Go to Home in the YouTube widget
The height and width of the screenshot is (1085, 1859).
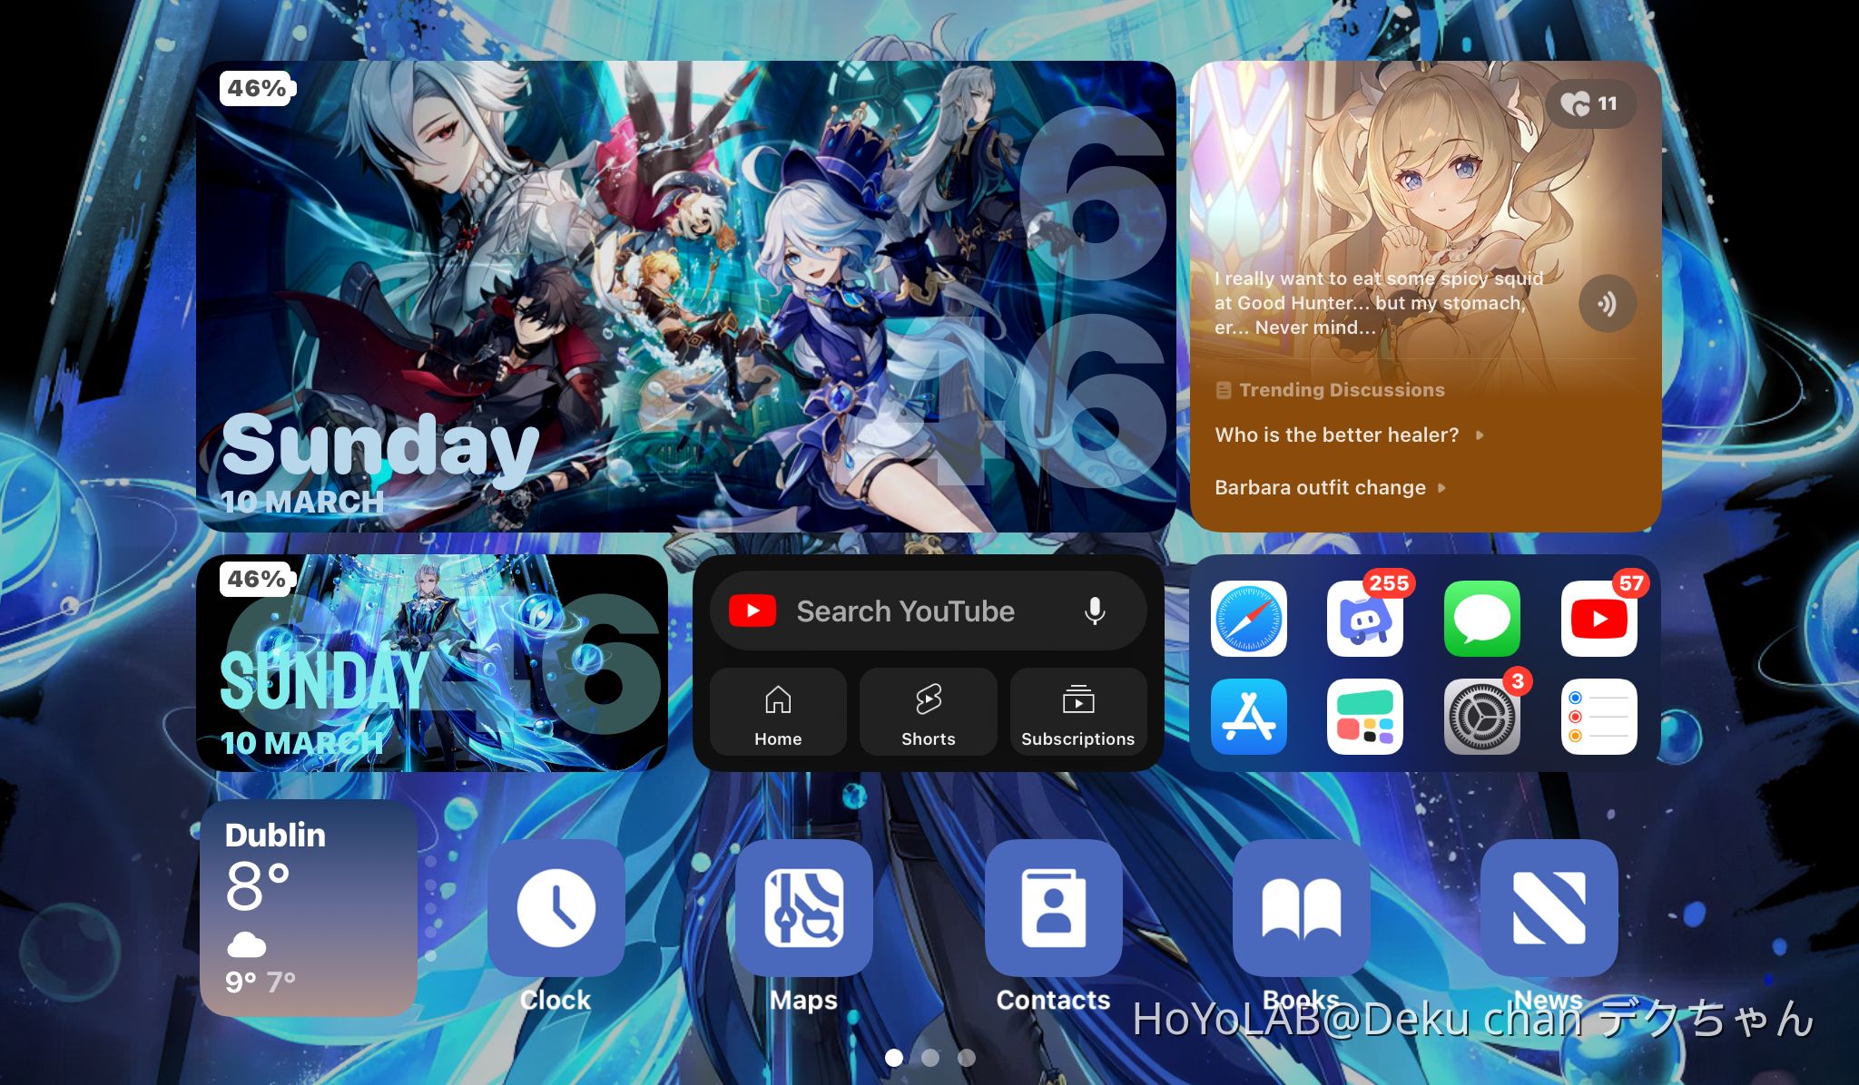[x=777, y=712]
